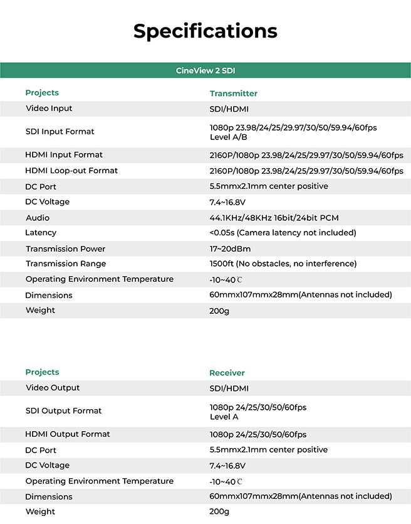
Task: Click the Latency row label
Action: (x=41, y=233)
